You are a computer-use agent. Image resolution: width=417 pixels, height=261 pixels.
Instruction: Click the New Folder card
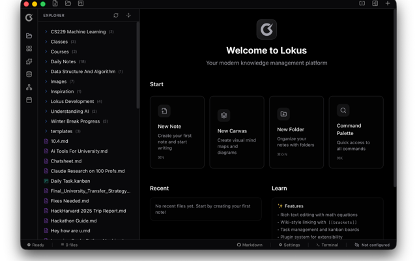click(296, 132)
